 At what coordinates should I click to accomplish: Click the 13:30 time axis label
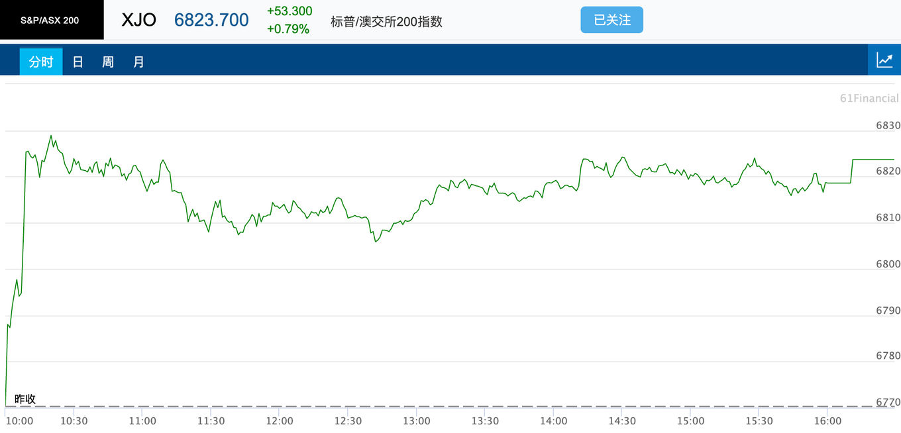coord(485,421)
